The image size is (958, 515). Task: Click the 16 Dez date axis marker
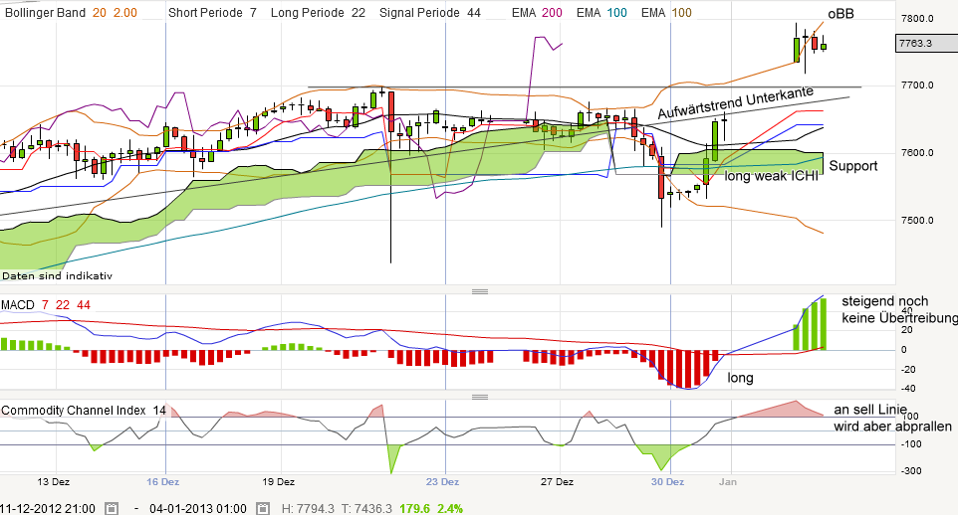click(163, 481)
